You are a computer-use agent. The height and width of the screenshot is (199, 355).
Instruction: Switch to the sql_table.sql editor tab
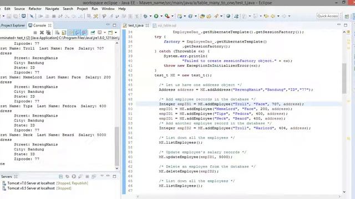(x=165, y=25)
